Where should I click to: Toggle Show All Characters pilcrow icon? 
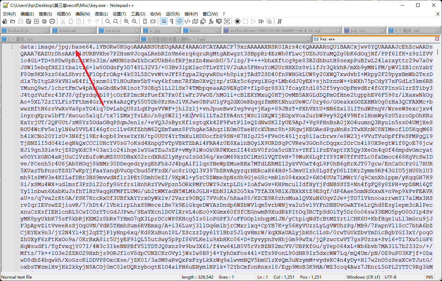click(x=172, y=21)
